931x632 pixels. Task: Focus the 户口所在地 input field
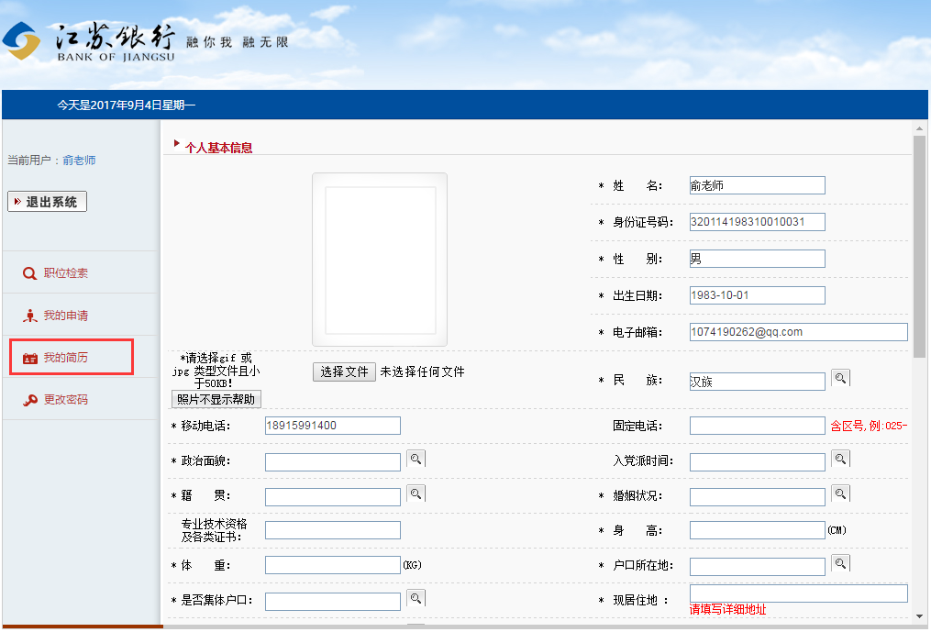click(757, 567)
